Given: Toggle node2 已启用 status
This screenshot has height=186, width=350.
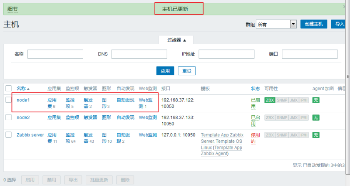Looking at the screenshot, I should tap(256, 120).
